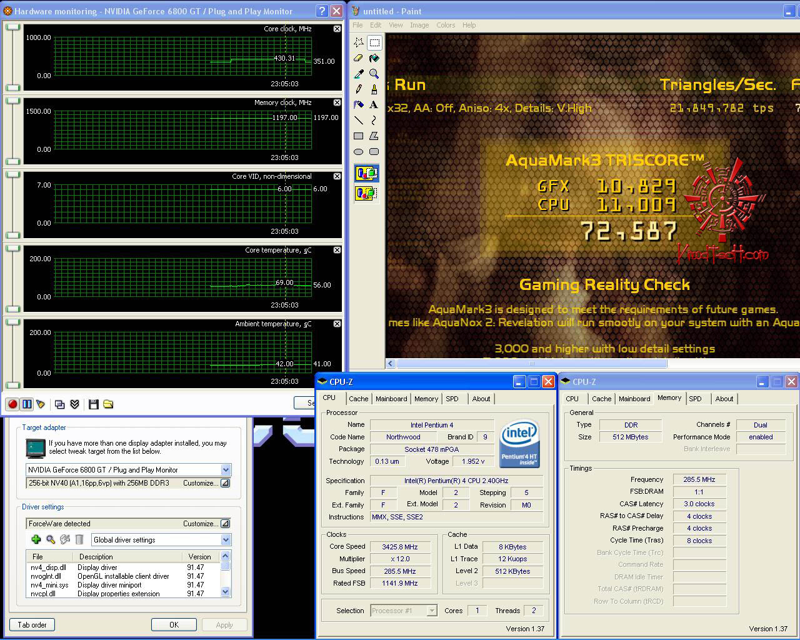Viewport: 800px width, 640px height.
Task: Choose the Text tool in Paint
Action: [374, 105]
